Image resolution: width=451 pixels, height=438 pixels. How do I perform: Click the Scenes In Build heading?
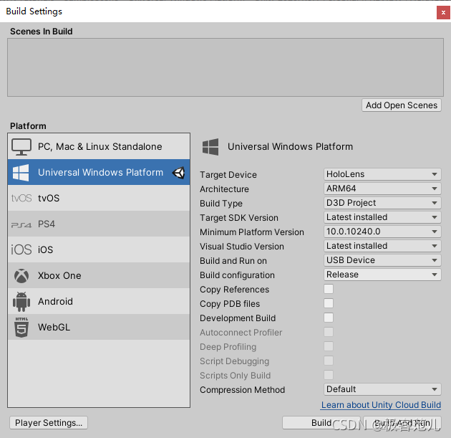tap(41, 32)
